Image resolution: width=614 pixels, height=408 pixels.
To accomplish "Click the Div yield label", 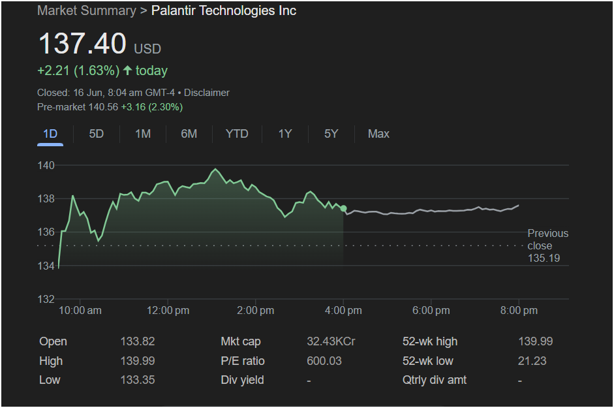I will coord(242,380).
